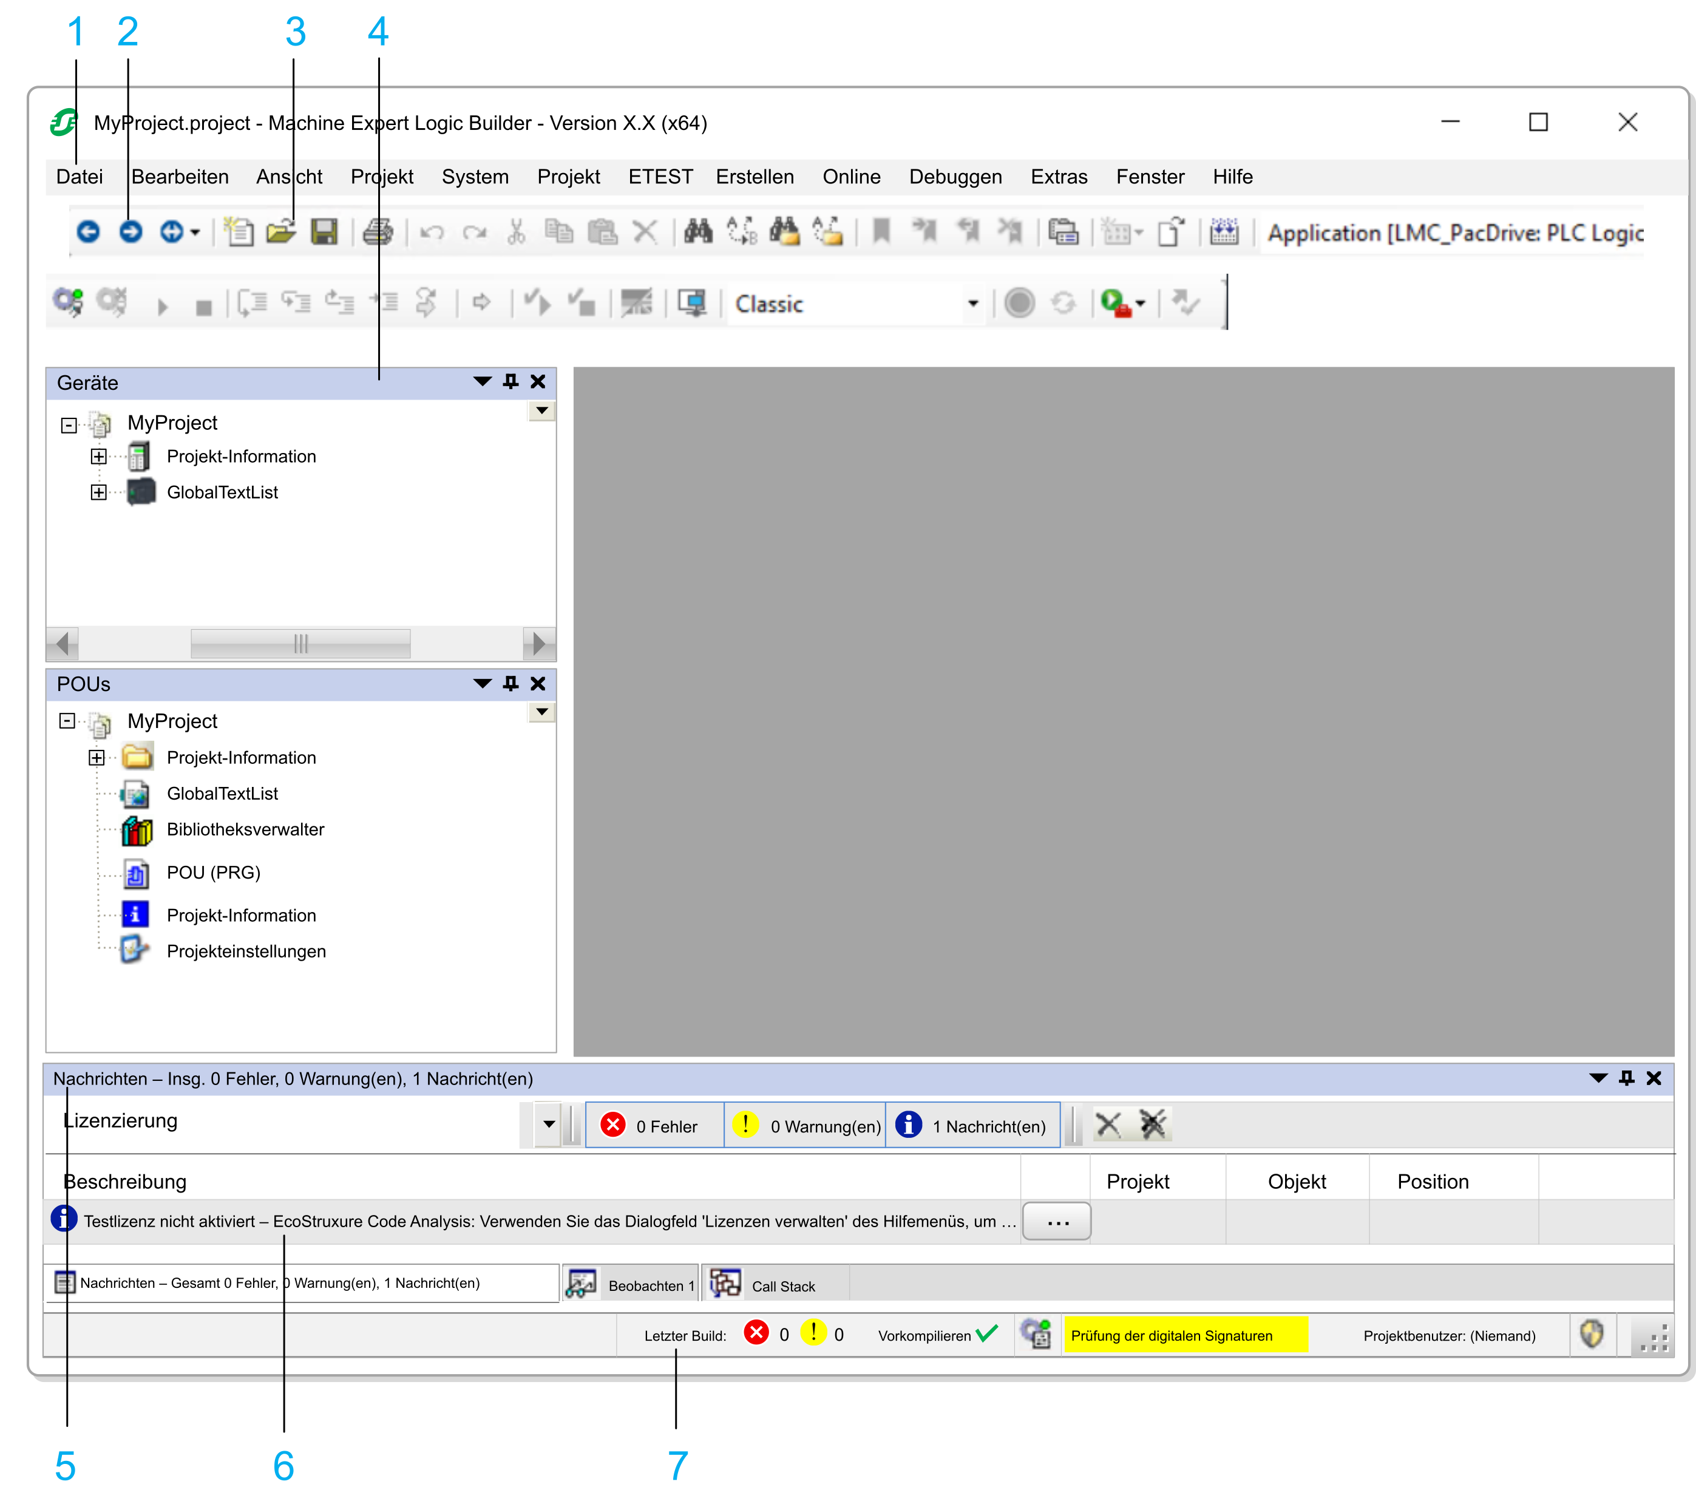This screenshot has height=1501, width=1696.
Task: Click the Replace A-to-B icon
Action: pyautogui.click(x=742, y=231)
